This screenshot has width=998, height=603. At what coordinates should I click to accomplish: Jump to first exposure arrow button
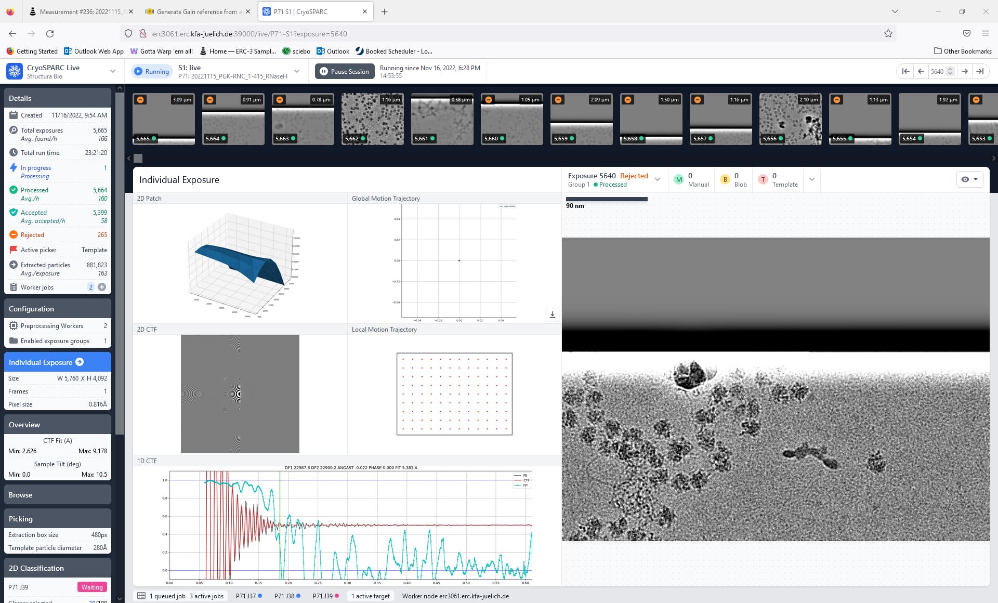(x=905, y=71)
